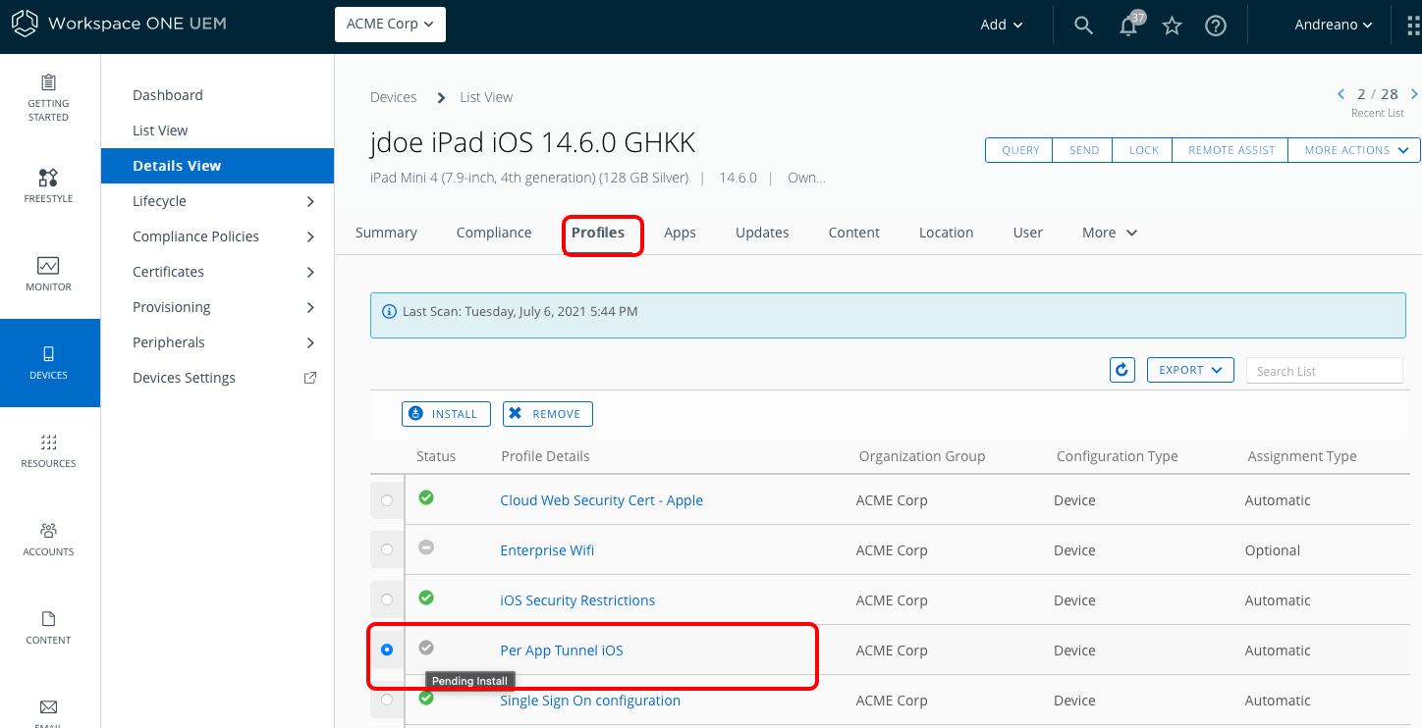Open the Monitor section in left rail

(x=48, y=274)
